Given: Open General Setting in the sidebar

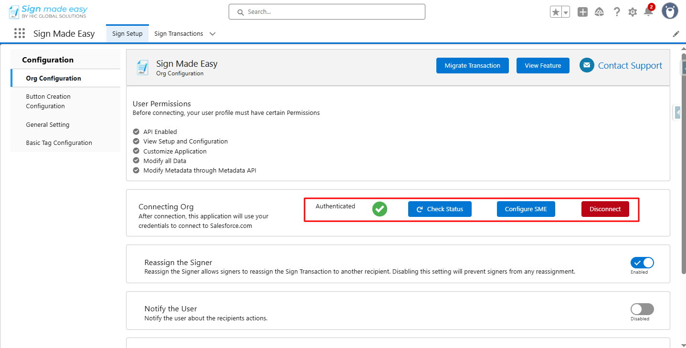Looking at the screenshot, I should [48, 124].
